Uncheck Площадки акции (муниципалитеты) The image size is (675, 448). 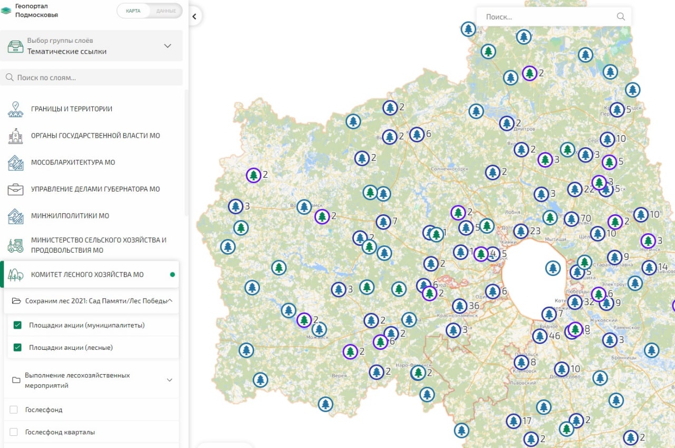(x=17, y=325)
